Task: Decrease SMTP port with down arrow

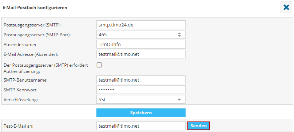Action: coord(179,36)
